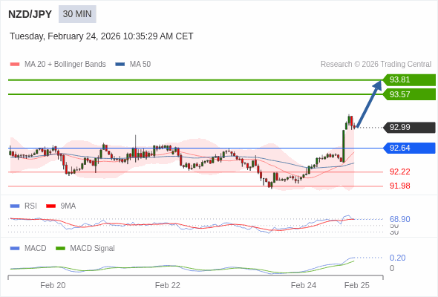Click the MA 50 legend label
438x297 pixels.
pos(140,65)
